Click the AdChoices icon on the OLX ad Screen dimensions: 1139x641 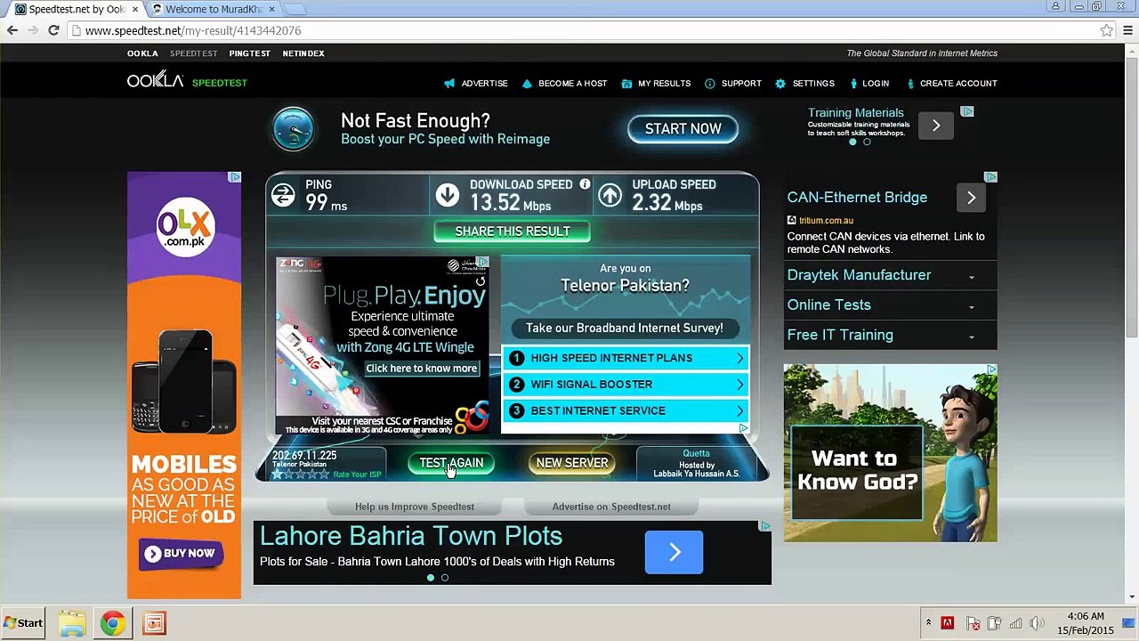[x=235, y=177]
